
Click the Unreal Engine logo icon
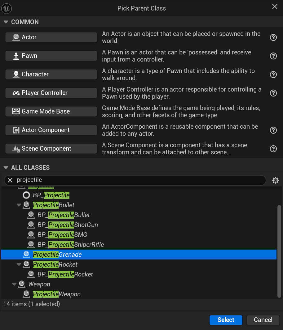point(7,8)
